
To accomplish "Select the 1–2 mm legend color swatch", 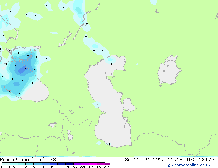I will pos(22,164).
